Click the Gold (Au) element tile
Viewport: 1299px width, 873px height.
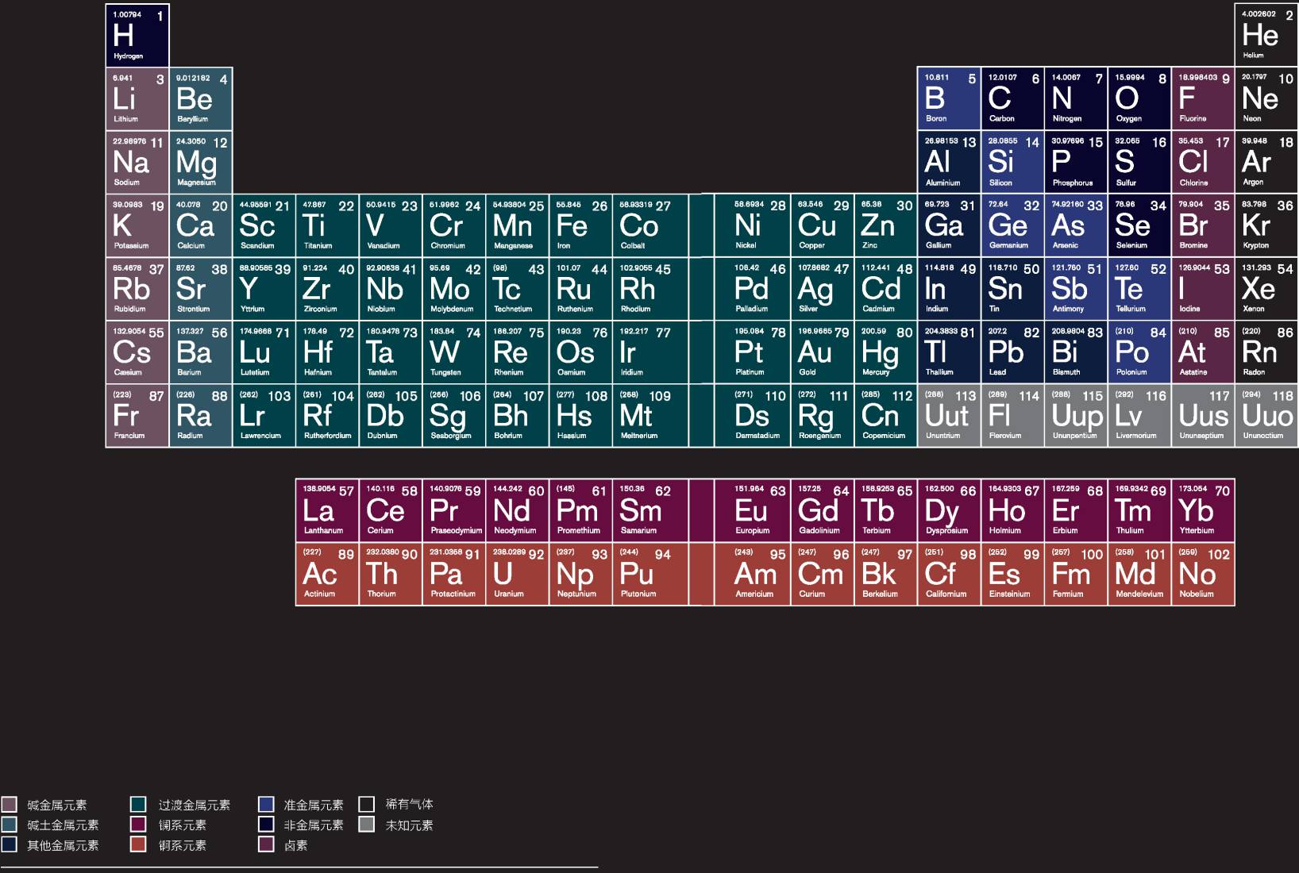(823, 352)
